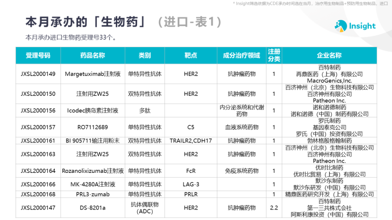The height and width of the screenshot is (220, 392).
Task: Click acceptance number JXSL2000157
Action: (x=38, y=127)
